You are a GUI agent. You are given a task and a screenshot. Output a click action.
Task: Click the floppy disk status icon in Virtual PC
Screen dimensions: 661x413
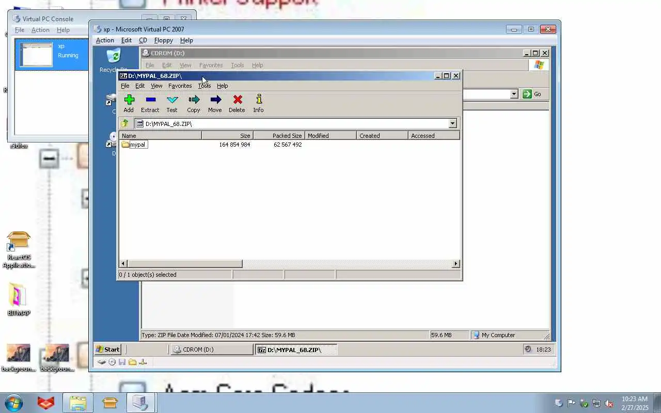tap(122, 362)
